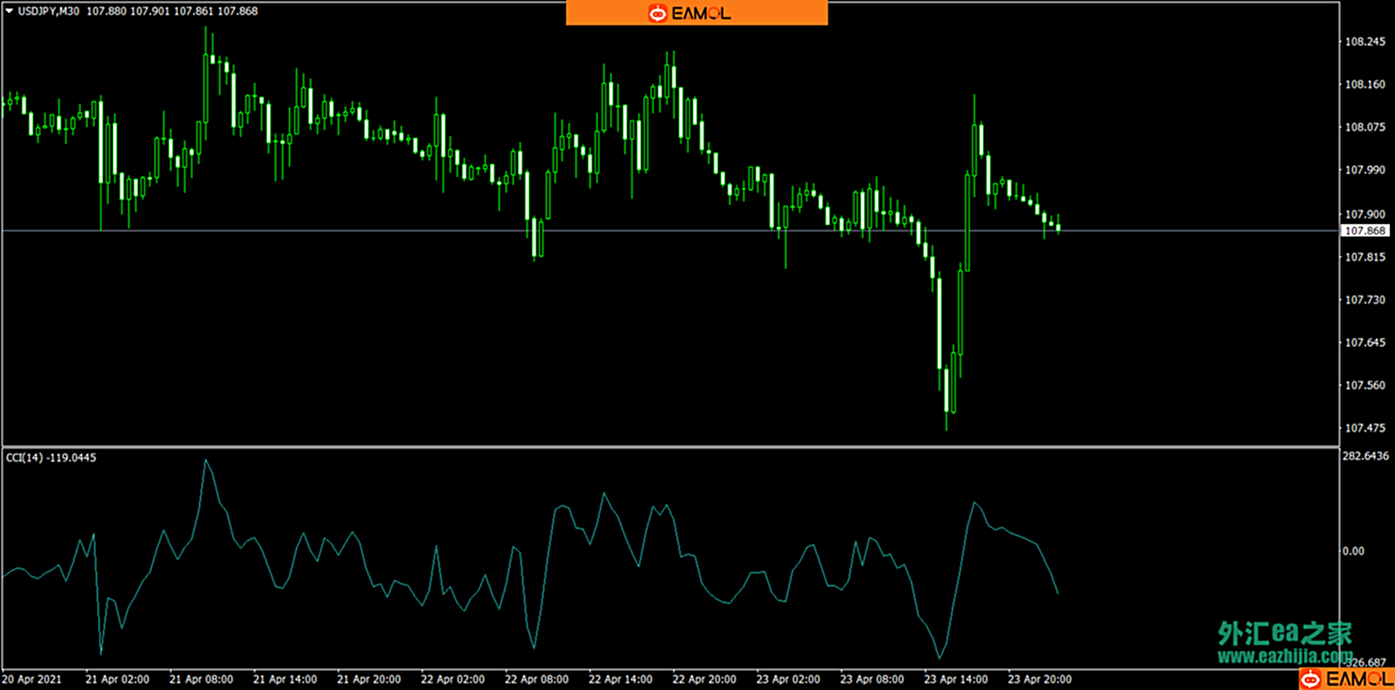Image resolution: width=1395 pixels, height=690 pixels.
Task: Click the EAMOL text in the top orange banner
Action: coord(701,13)
